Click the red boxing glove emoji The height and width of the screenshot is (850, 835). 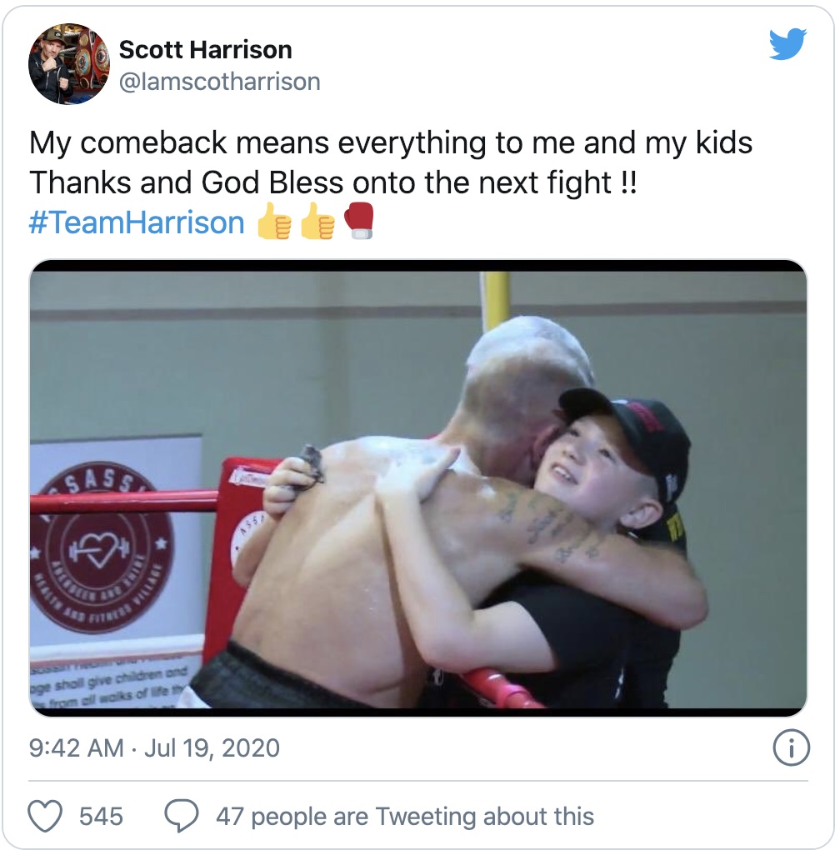click(x=359, y=221)
